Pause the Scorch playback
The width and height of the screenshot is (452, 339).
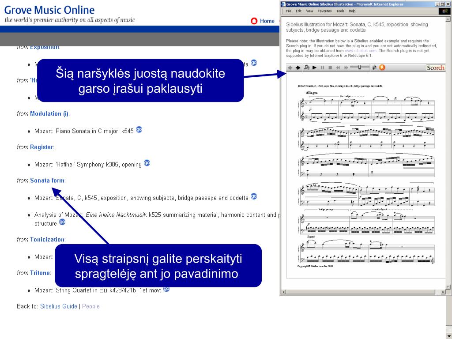322,68
